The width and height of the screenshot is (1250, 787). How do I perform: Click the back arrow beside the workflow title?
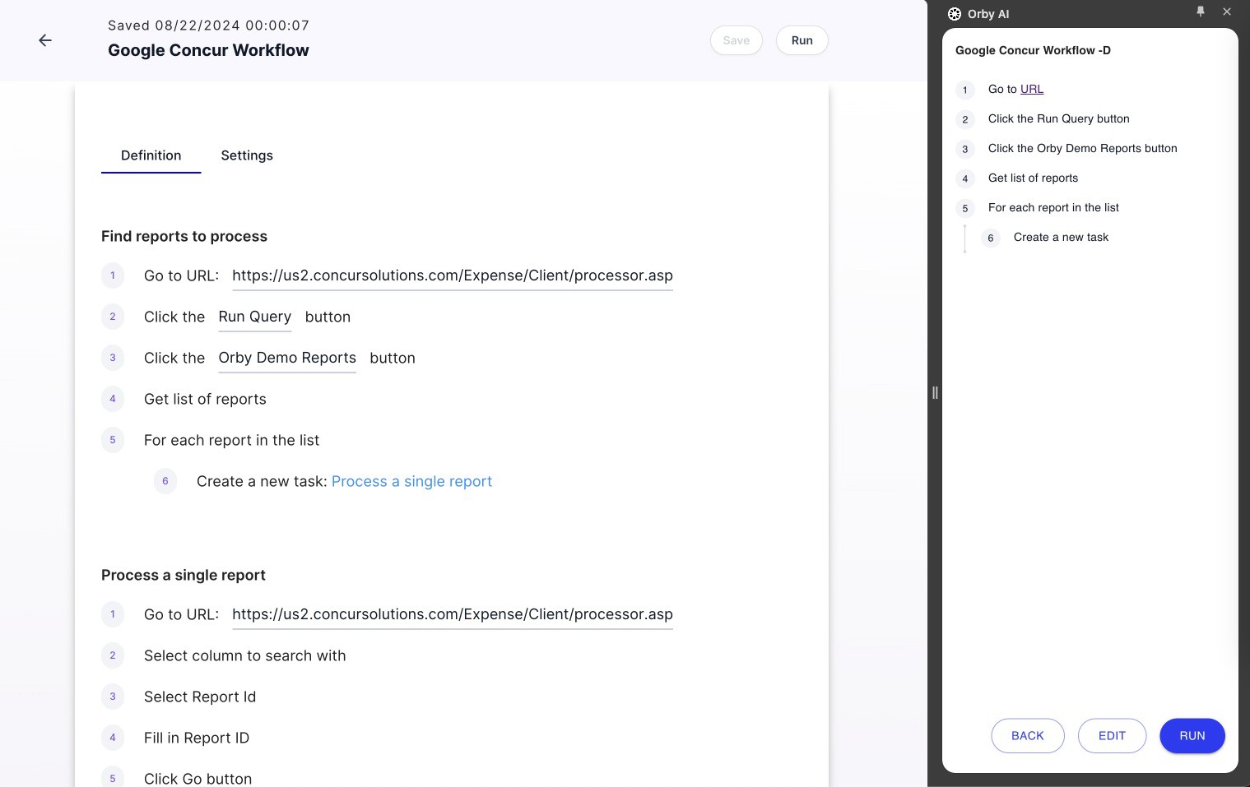pyautogui.click(x=45, y=40)
